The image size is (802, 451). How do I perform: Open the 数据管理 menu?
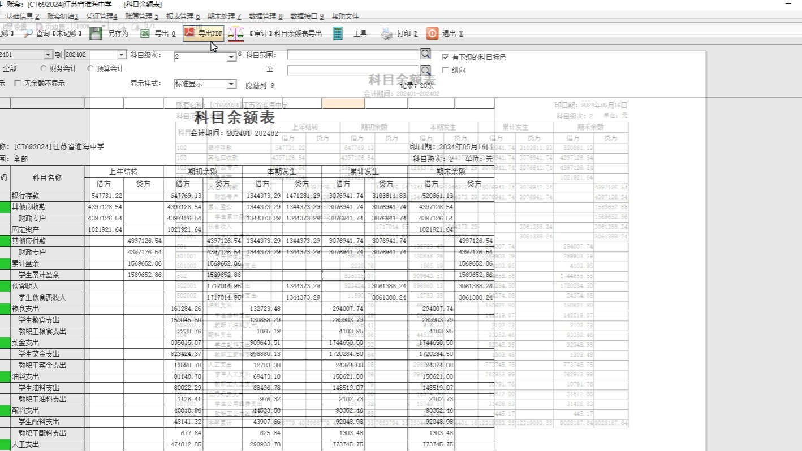pyautogui.click(x=266, y=16)
